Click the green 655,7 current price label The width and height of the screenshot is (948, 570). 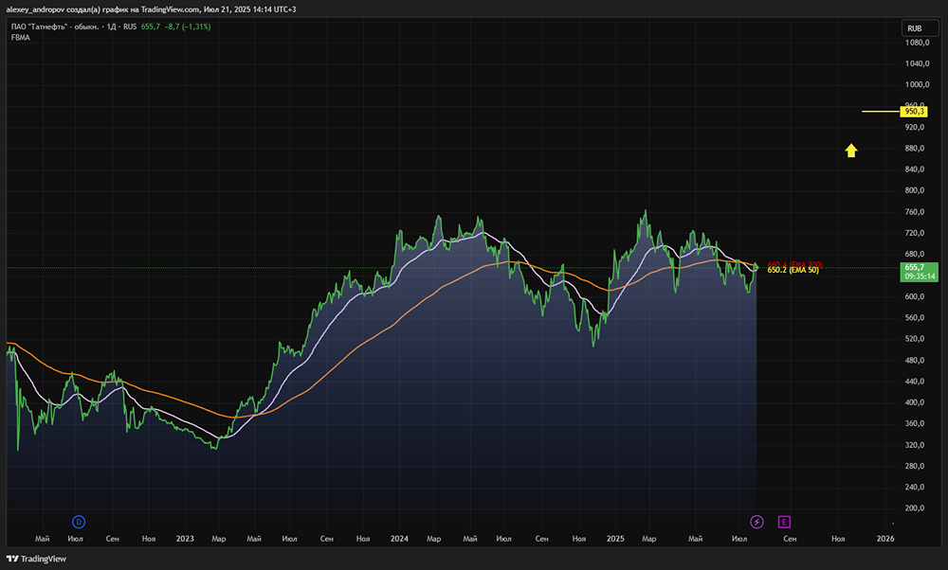pos(919,271)
